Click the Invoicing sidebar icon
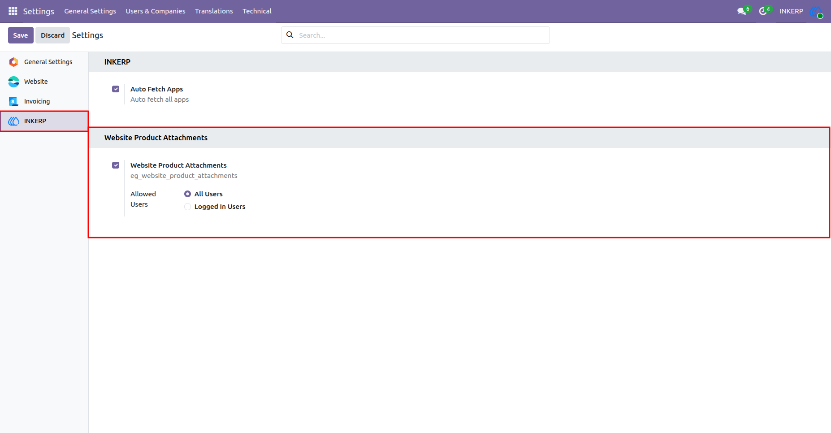The height and width of the screenshot is (433, 831). (x=13, y=101)
